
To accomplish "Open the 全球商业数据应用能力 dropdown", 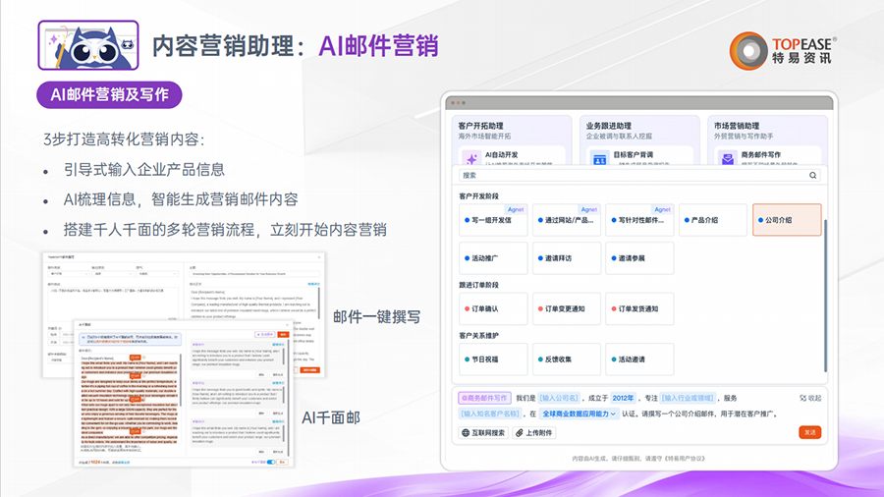I will [579, 414].
